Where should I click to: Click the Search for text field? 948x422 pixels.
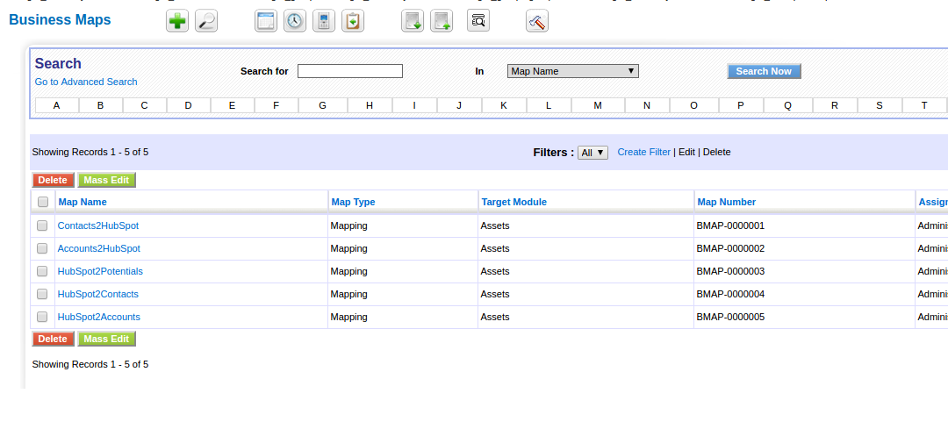349,71
